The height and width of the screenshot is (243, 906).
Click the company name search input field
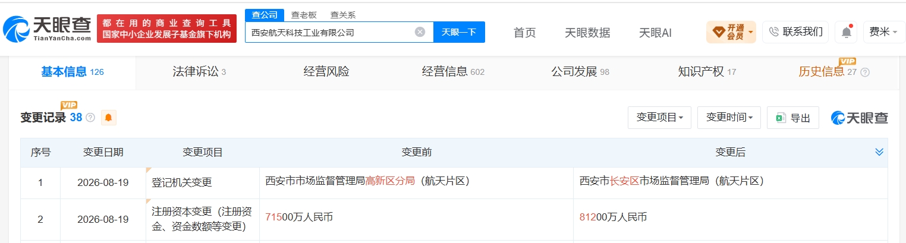tap(330, 32)
